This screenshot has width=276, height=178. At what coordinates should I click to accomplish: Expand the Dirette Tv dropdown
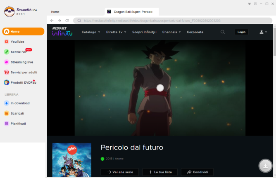(116, 32)
